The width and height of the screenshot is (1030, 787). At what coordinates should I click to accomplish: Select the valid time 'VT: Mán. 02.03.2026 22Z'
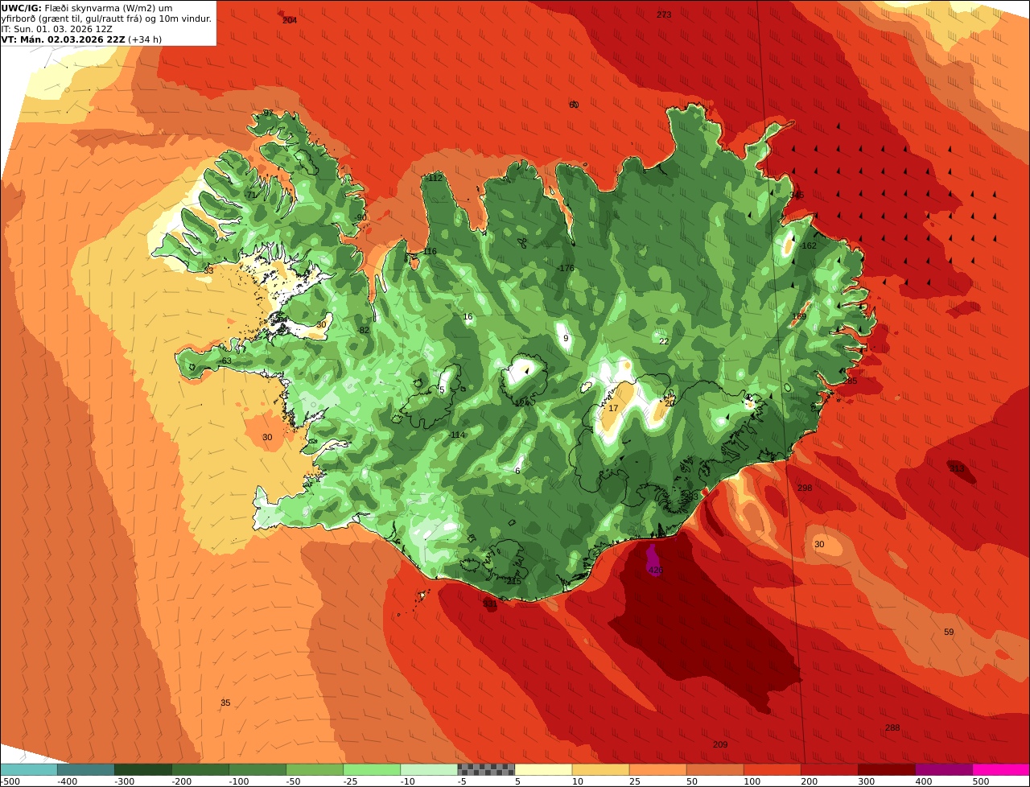[x=64, y=39]
